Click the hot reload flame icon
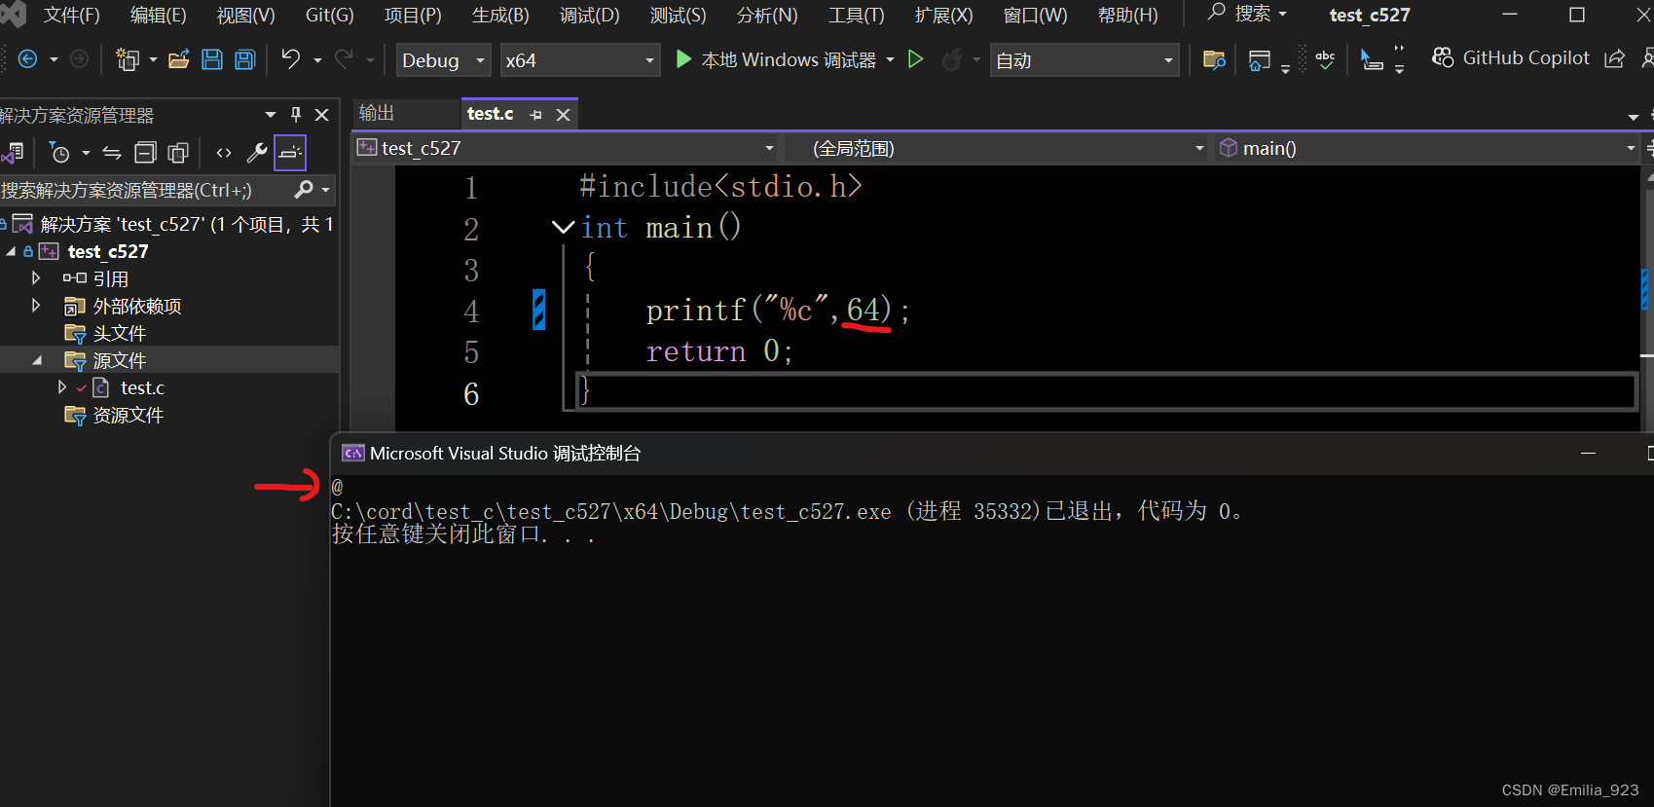Viewport: 1654px width, 807px height. (x=952, y=59)
